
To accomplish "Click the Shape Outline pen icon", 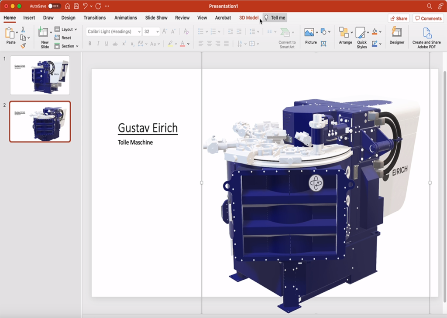I will pyautogui.click(x=375, y=44).
